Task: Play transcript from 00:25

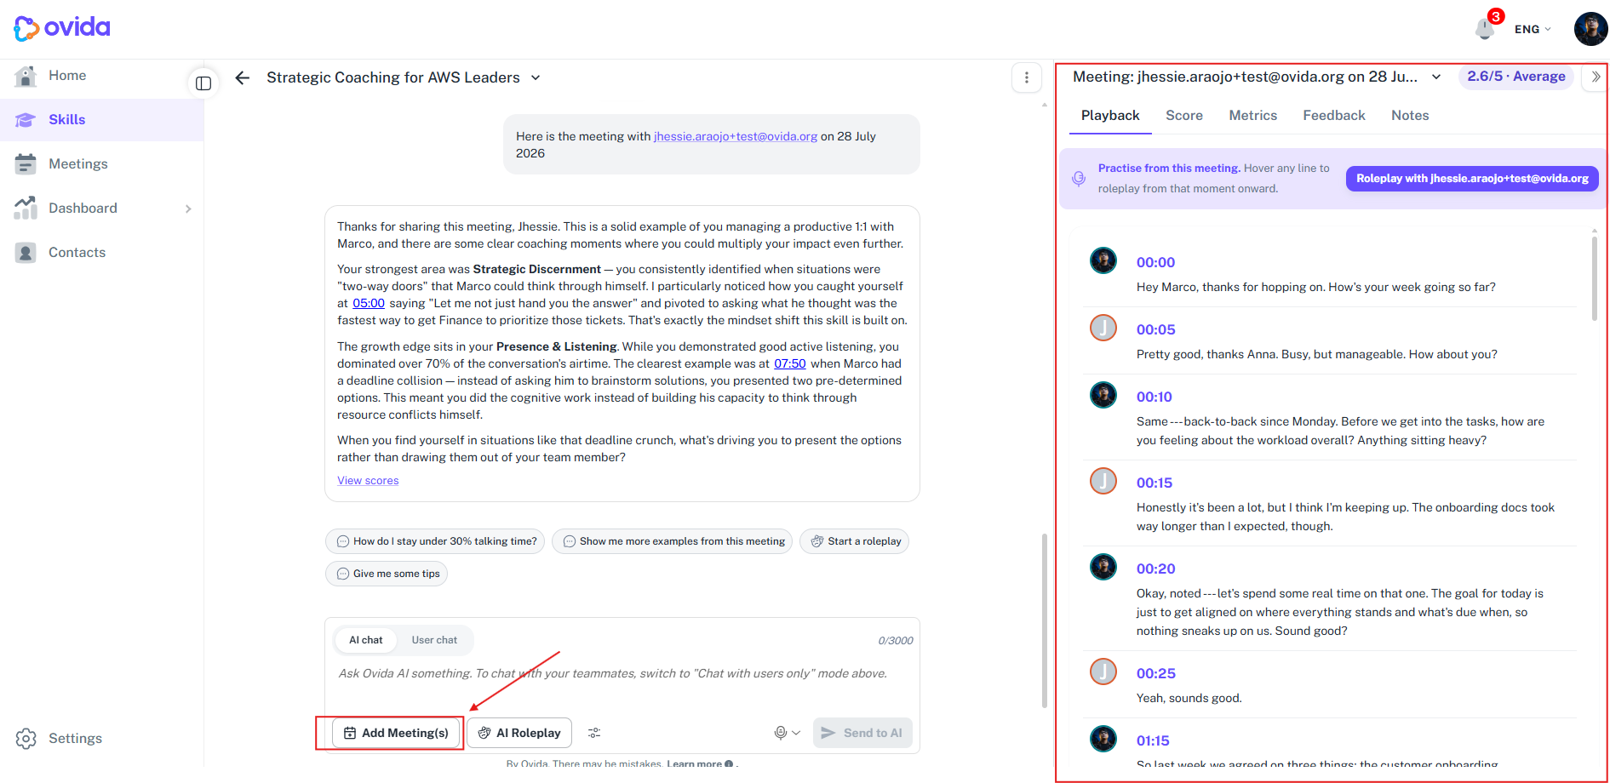Action: 1155,674
